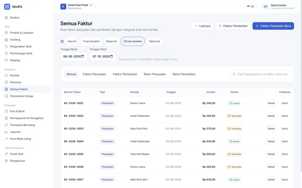This screenshot has width=302, height=188.
Task: Click the search magnifier icon
Action: (x=234, y=74)
